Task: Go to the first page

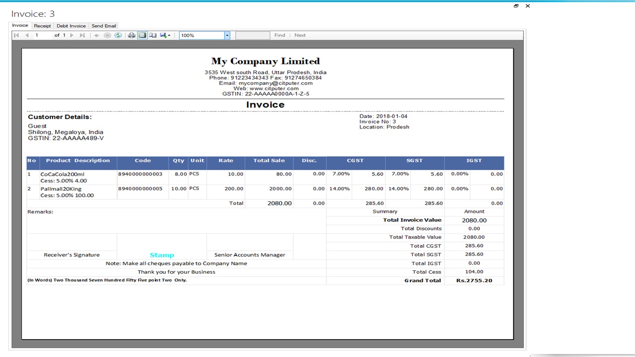Action: pyautogui.click(x=16, y=35)
